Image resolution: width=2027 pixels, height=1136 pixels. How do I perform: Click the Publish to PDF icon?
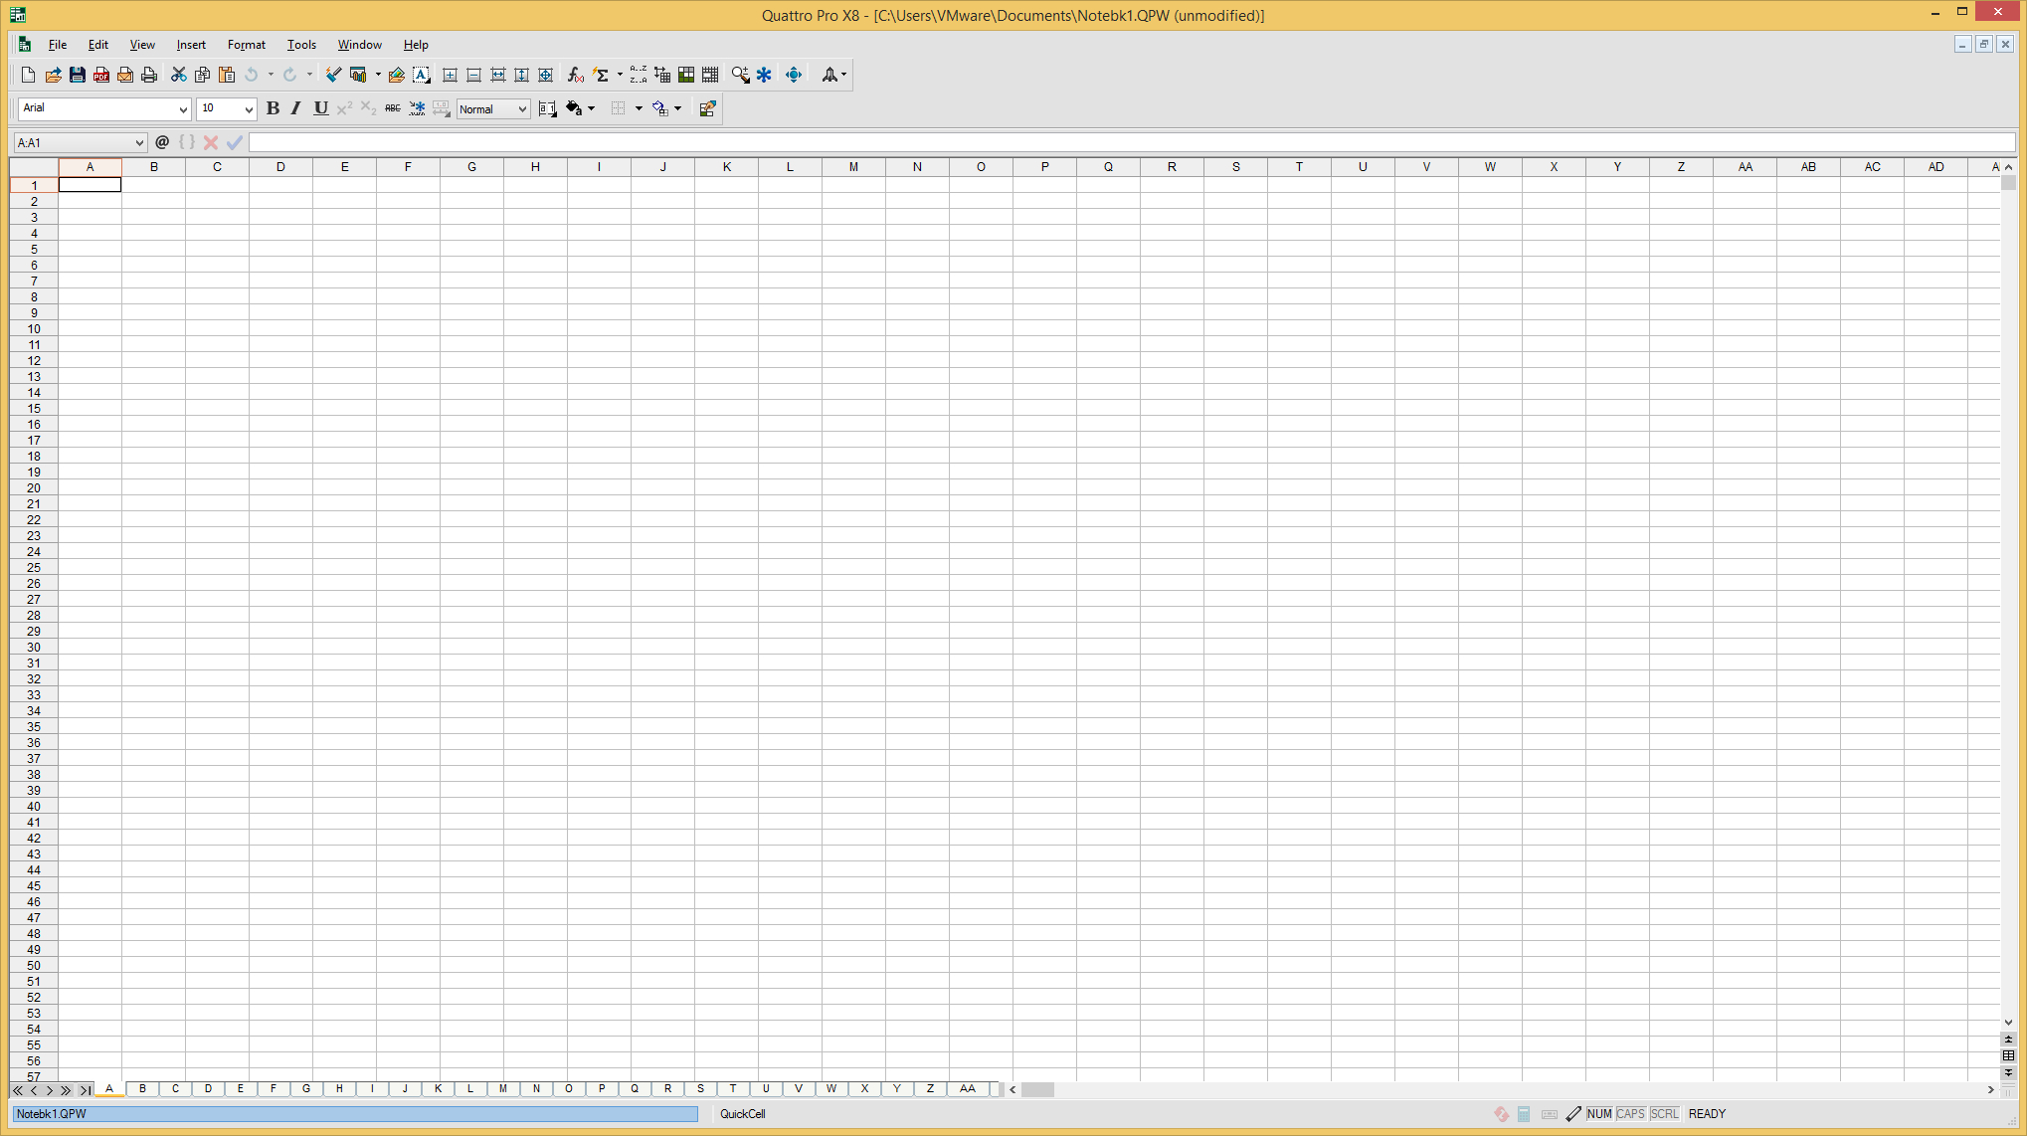point(101,75)
